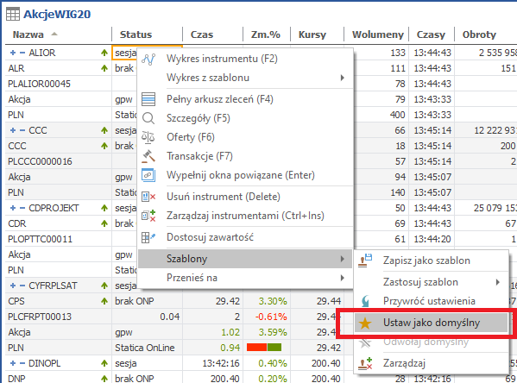Screen dimensions: 517x383
Task: Click the Oferty scales icon
Action: [x=148, y=137]
